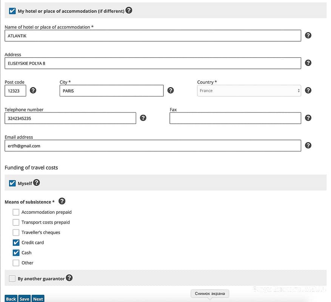Open the Country dropdown showing France
The image size is (331, 302).
click(x=249, y=91)
